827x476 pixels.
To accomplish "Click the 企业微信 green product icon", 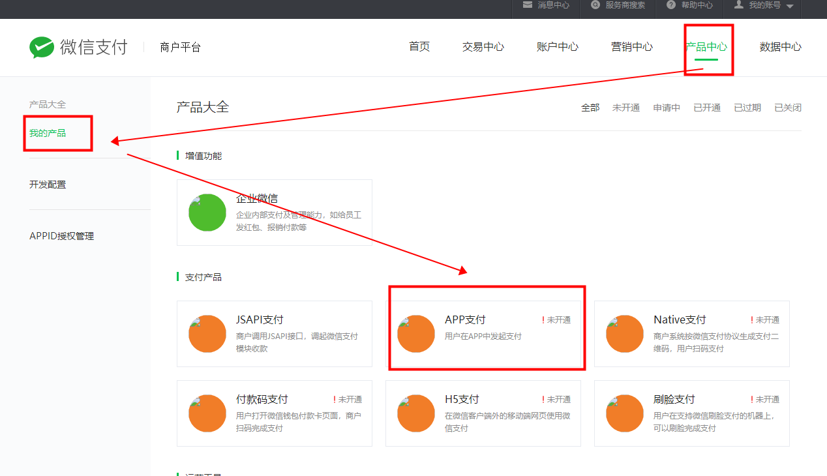I will coord(207,212).
